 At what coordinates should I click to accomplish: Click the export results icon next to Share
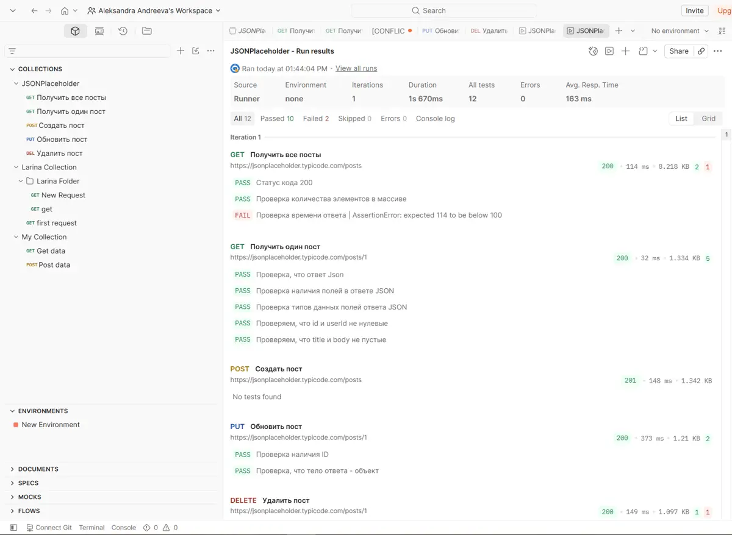coord(643,51)
